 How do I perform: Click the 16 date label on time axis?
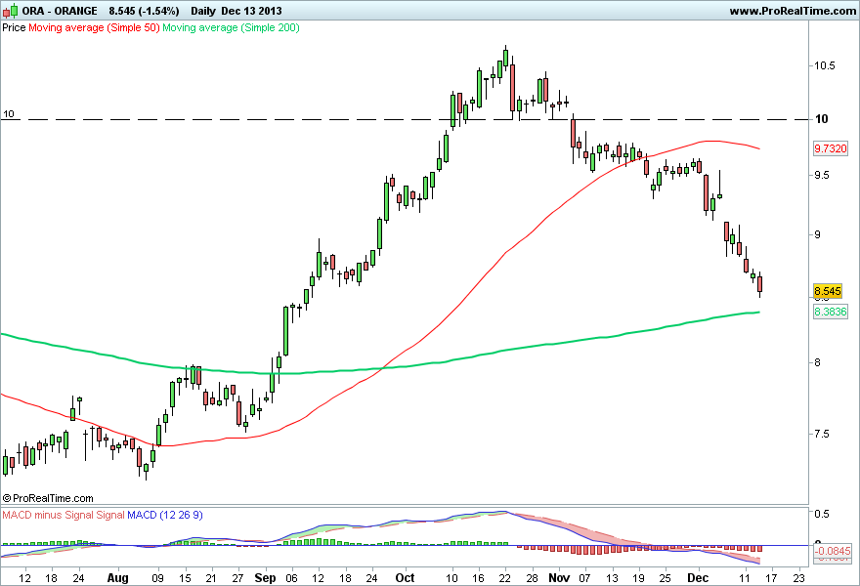(478, 578)
